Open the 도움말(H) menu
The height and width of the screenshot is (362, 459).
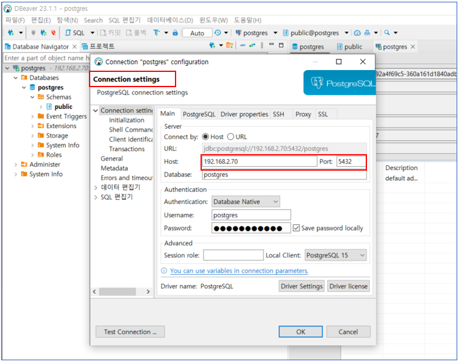click(247, 20)
